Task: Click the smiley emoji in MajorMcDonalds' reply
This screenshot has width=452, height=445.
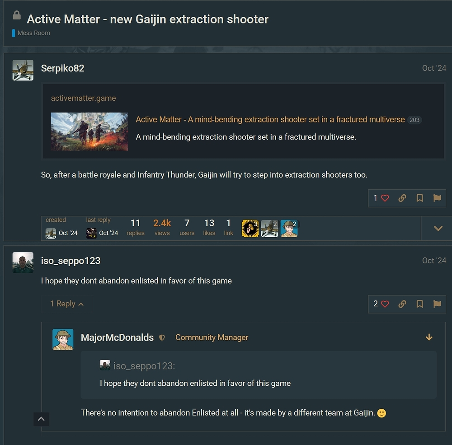Action: (x=381, y=413)
